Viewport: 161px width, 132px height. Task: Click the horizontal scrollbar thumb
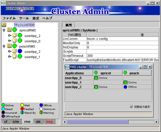pos(98,122)
